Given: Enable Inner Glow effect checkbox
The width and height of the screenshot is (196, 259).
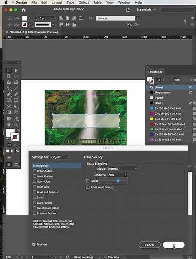Looking at the screenshot, I should [34, 187].
